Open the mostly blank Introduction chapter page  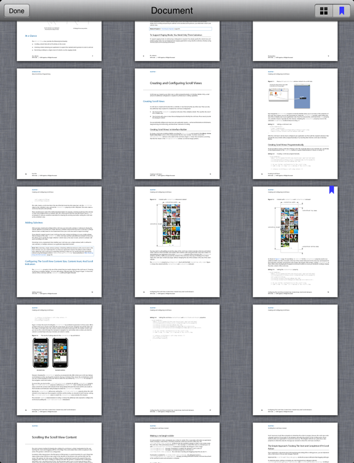point(59,124)
